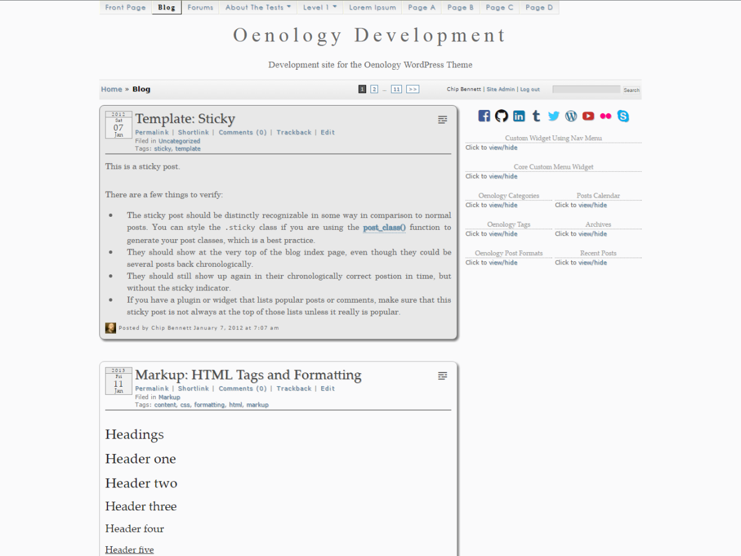Expand the Level 1 navigation dropdown
The width and height of the screenshot is (741, 556).
click(319, 7)
